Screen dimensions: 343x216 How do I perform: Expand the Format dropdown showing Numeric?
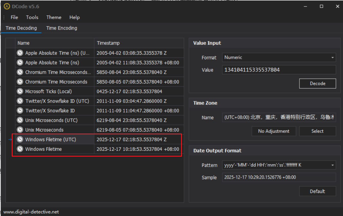click(332, 58)
